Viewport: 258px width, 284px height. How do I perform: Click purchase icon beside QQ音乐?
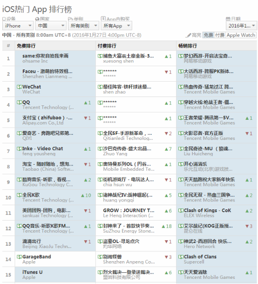pos(19,226)
